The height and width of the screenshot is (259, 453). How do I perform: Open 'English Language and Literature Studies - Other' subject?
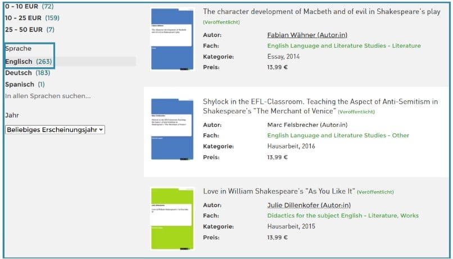pyautogui.click(x=338, y=136)
